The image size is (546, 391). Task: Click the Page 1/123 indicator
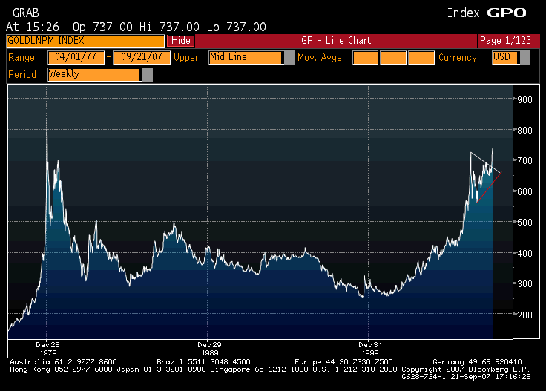pyautogui.click(x=505, y=41)
